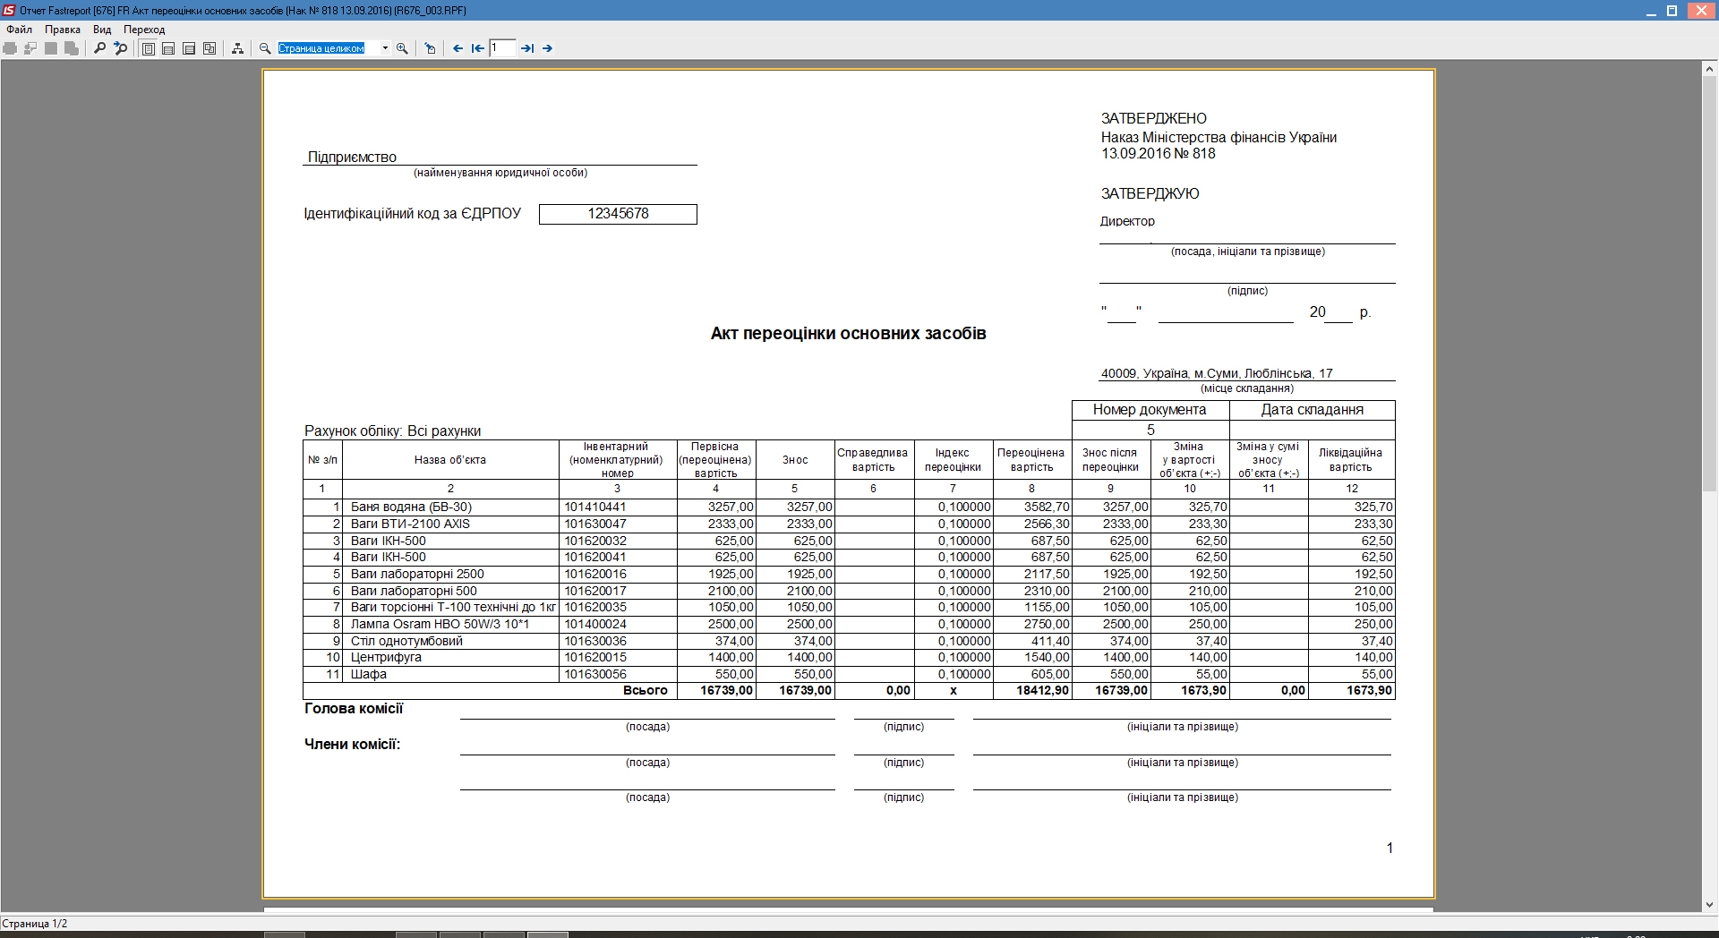Viewport: 1719px width, 938px height.
Task: Open the zoom level dropdown arrow
Action: point(385,48)
